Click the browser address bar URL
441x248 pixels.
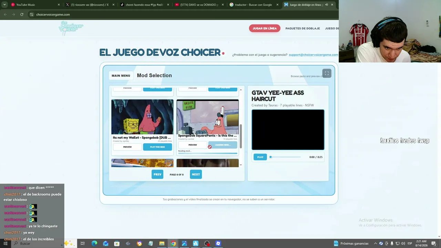[x=53, y=14]
